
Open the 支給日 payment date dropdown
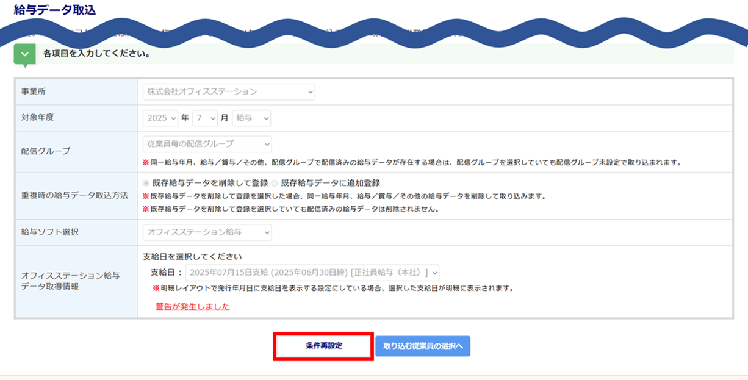pos(312,273)
